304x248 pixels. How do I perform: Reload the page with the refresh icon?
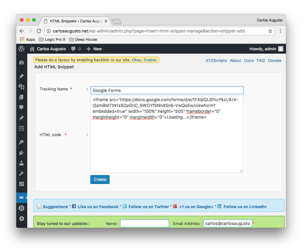(x=39, y=31)
